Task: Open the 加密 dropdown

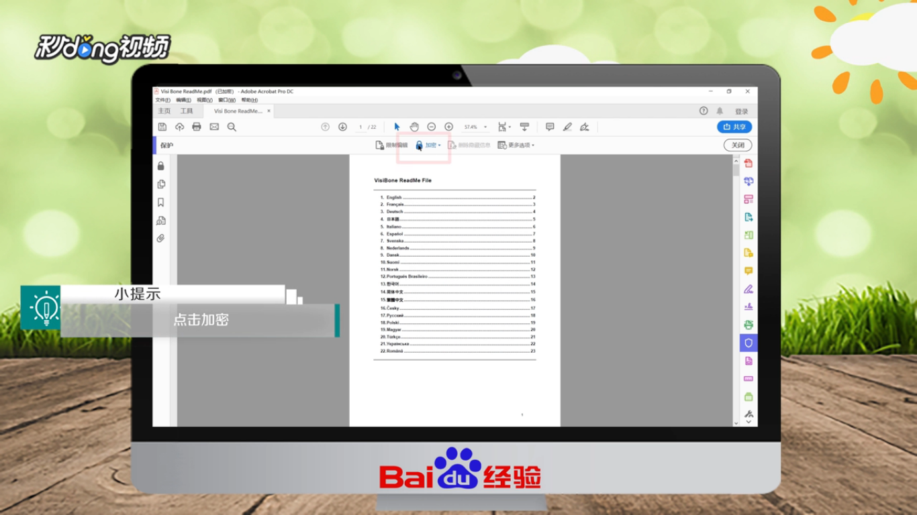Action: [x=431, y=145]
